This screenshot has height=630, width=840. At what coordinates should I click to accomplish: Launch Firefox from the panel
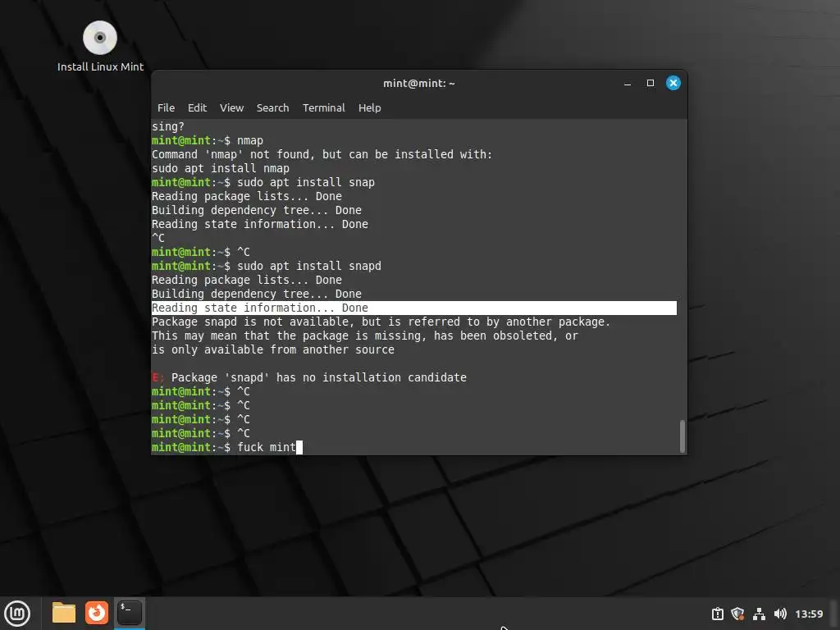pyautogui.click(x=97, y=613)
